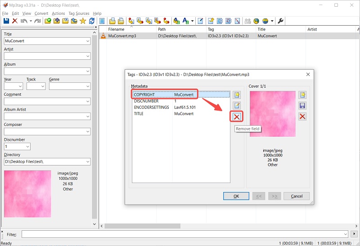The height and width of the screenshot is (246, 360).
Task: Select the DISCNUMBER metadata row
Action: (181, 101)
